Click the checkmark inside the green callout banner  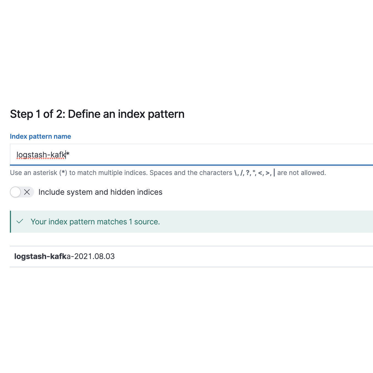click(x=20, y=221)
